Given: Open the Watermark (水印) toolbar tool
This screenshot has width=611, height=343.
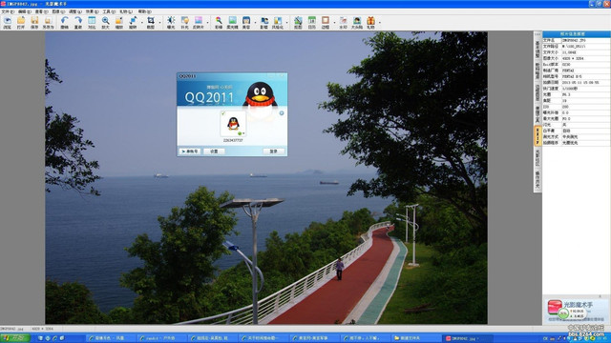Looking at the screenshot, I should click(343, 23).
